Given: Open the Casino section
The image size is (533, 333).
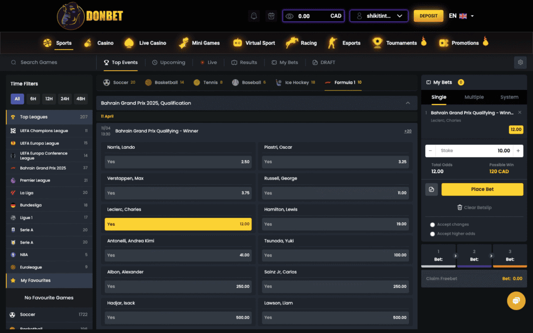Looking at the screenshot, I should [98, 43].
